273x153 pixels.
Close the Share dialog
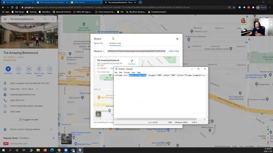tap(177, 39)
